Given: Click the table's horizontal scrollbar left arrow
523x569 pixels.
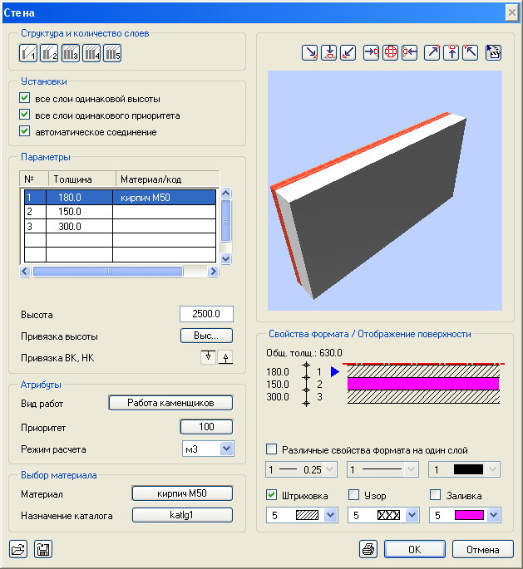Looking at the screenshot, I should pos(25,271).
